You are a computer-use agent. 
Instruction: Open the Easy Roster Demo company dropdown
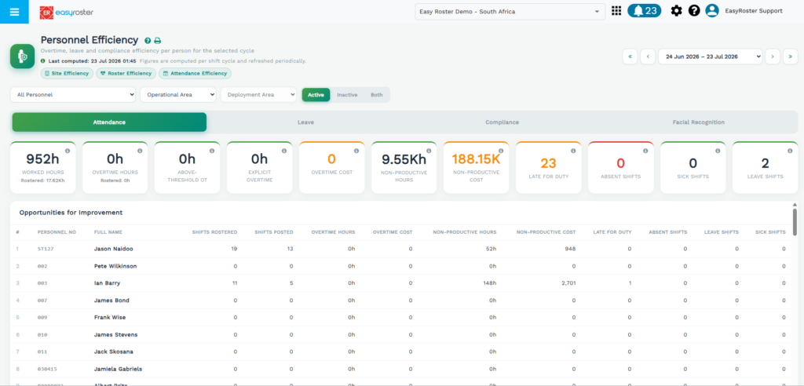510,11
